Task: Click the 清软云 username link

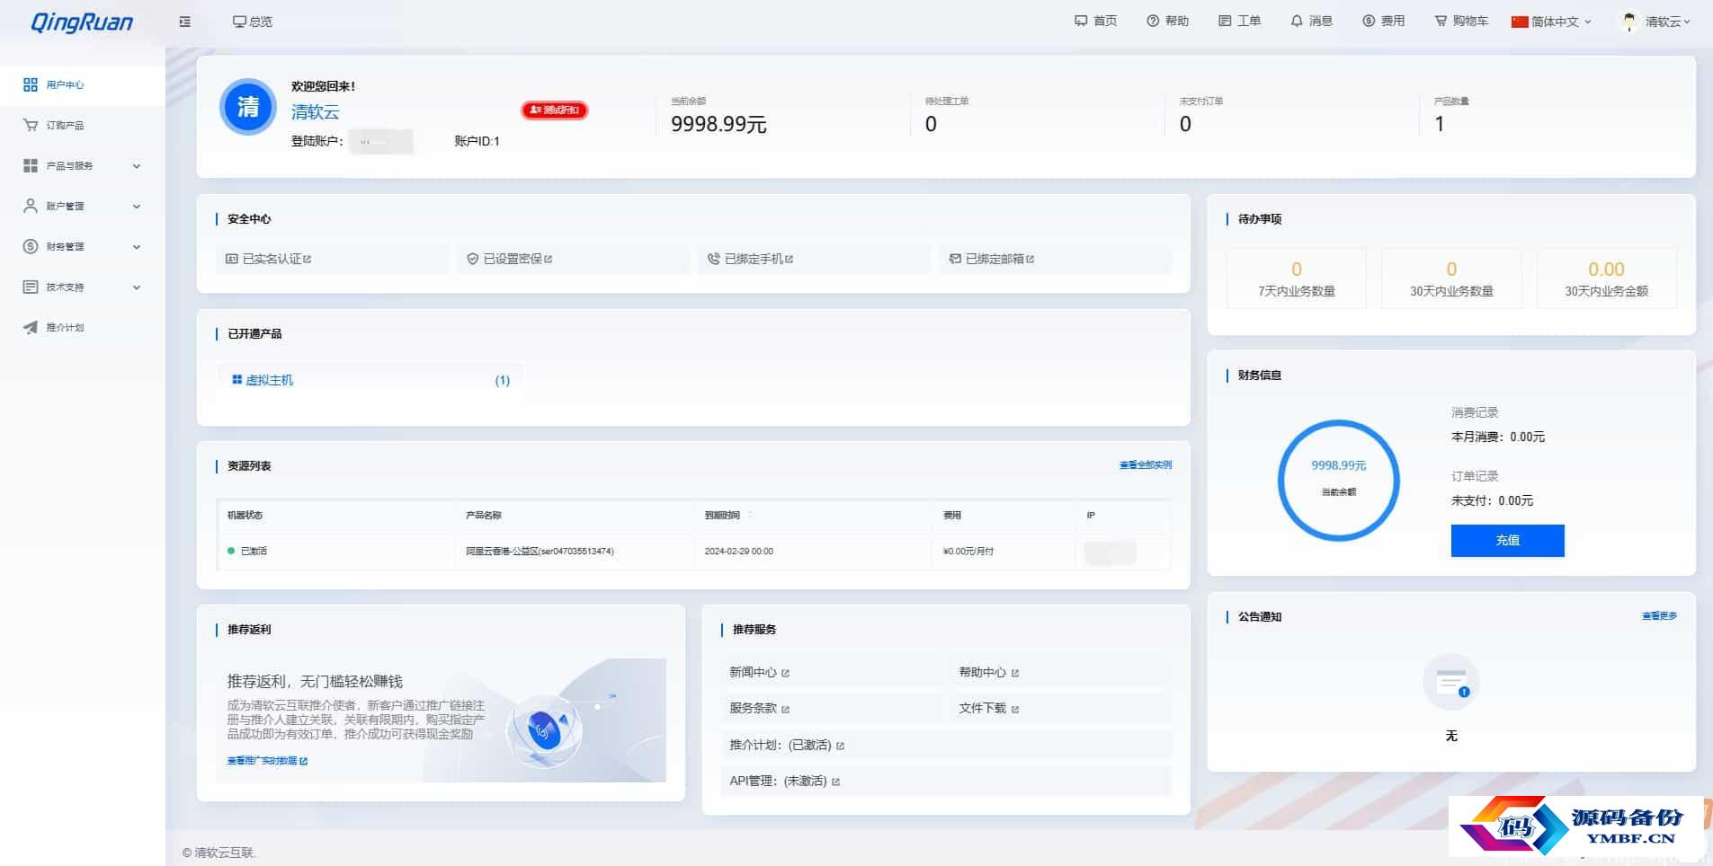Action: pyautogui.click(x=315, y=111)
